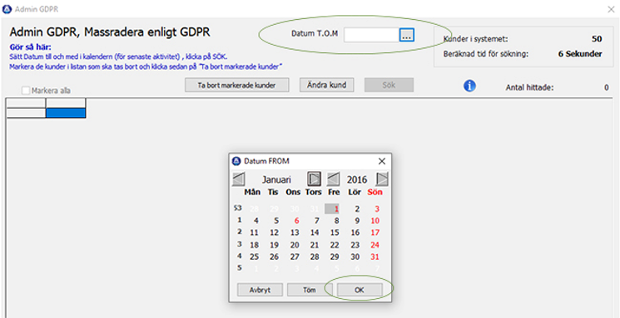Select Sunday January 3

377,208
